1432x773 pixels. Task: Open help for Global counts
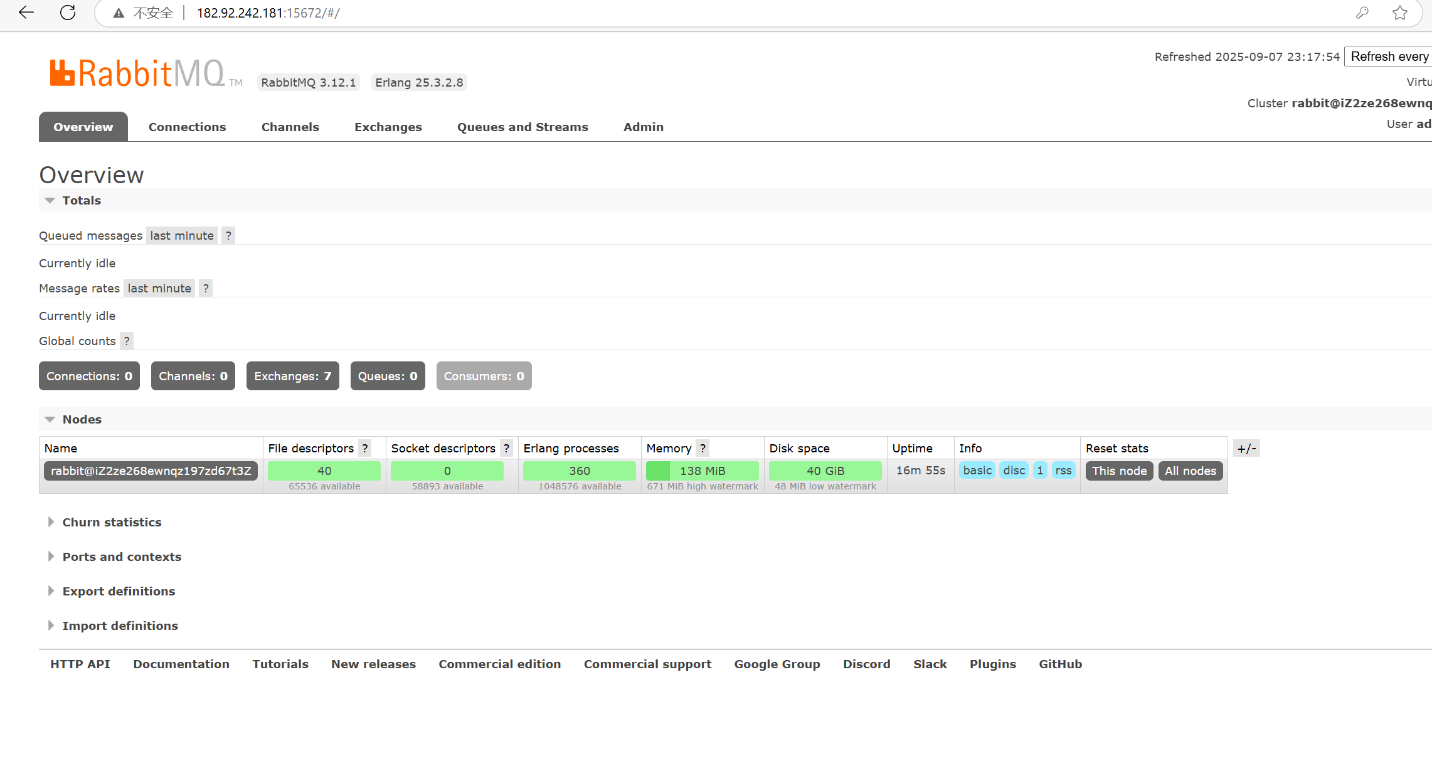point(127,341)
